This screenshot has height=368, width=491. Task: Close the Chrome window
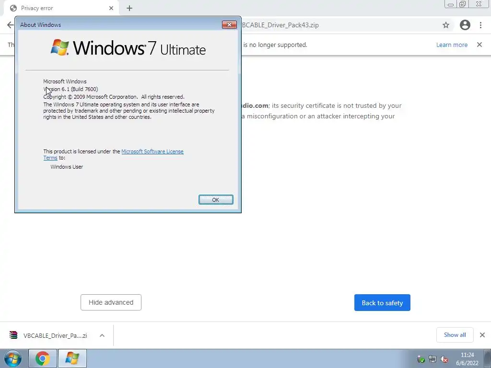(479, 4)
